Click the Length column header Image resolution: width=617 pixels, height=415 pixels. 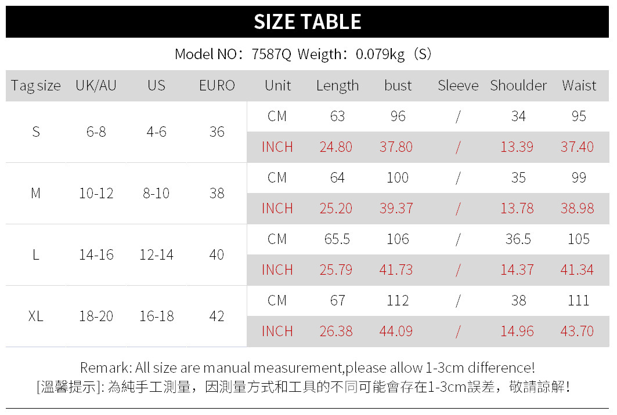[x=337, y=86]
